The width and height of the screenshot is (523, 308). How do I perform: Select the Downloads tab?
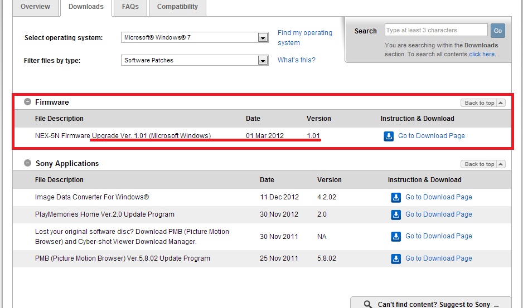tap(86, 7)
